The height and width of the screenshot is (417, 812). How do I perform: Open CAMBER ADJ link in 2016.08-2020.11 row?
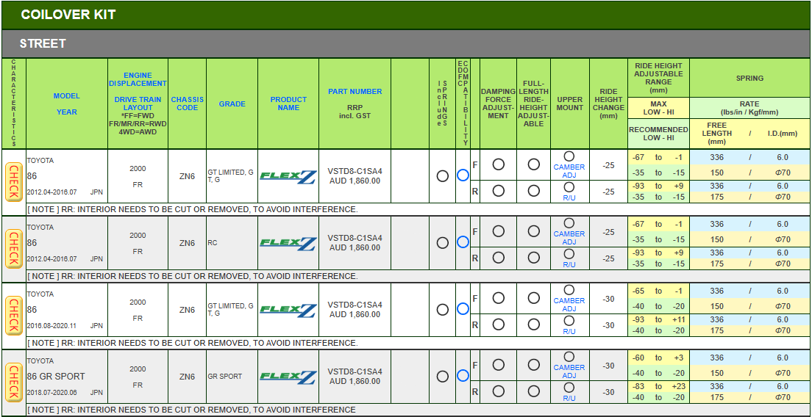pos(569,305)
